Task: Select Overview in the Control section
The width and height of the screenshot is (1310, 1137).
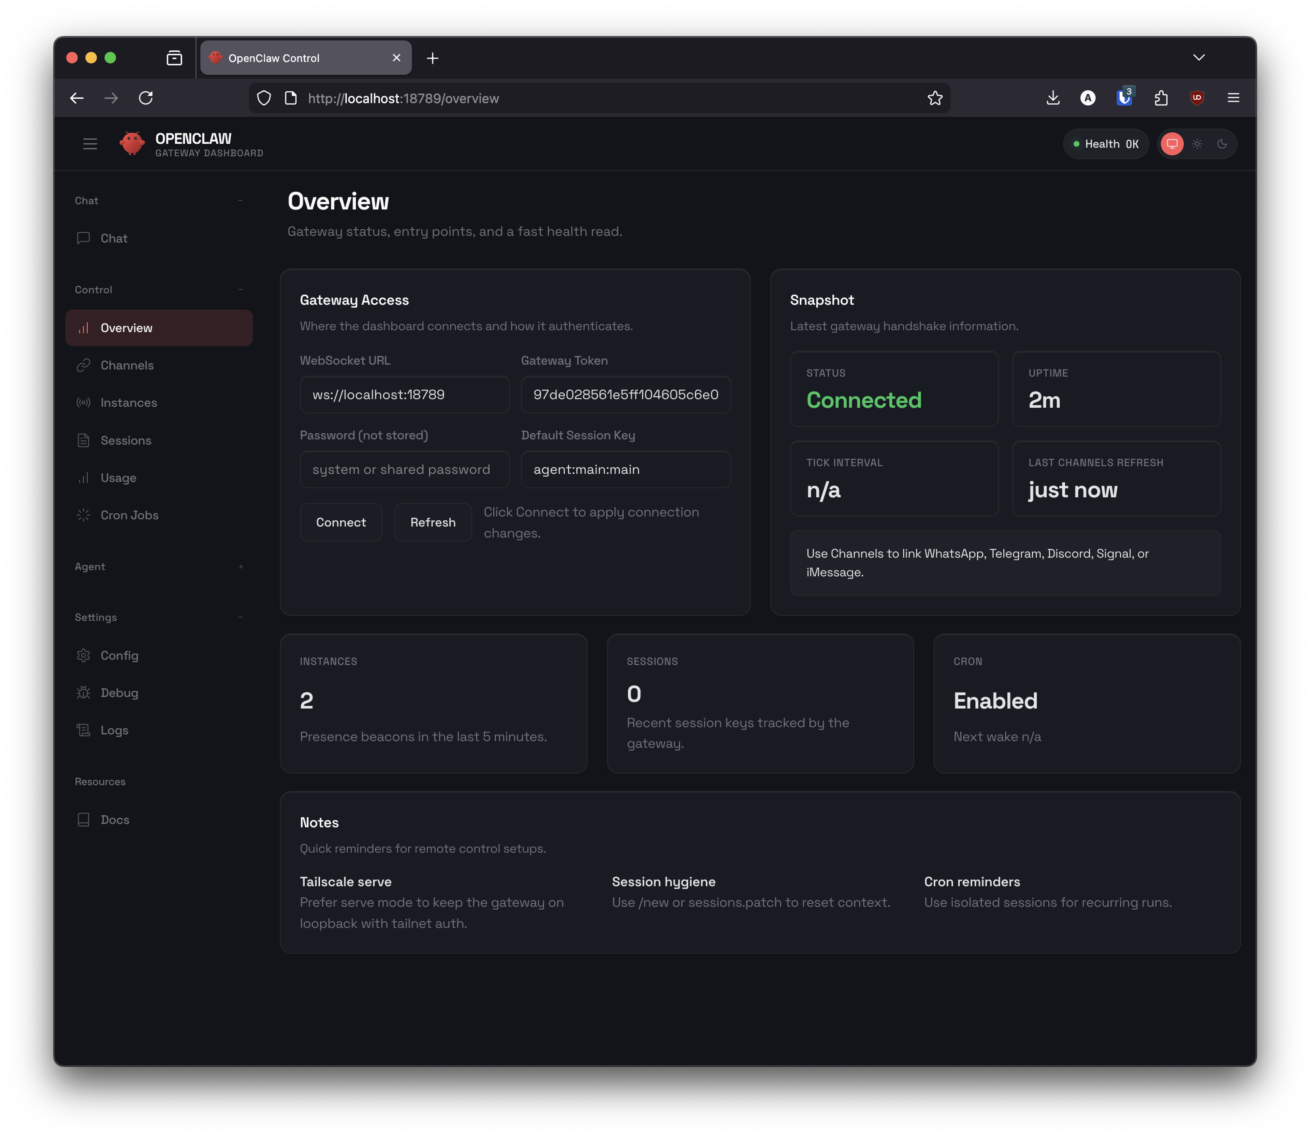Action: [x=159, y=328]
